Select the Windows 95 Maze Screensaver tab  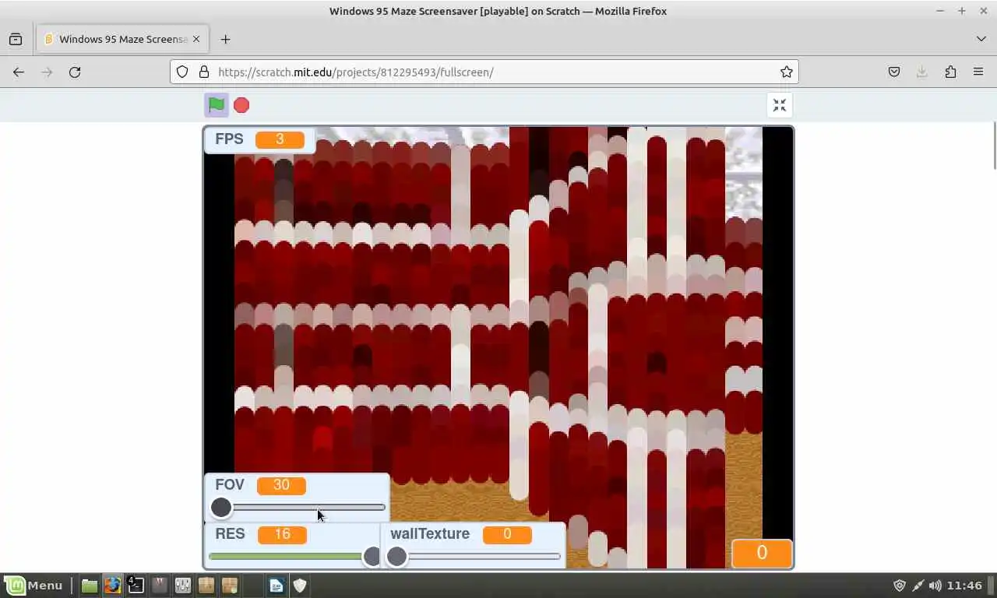(x=123, y=39)
